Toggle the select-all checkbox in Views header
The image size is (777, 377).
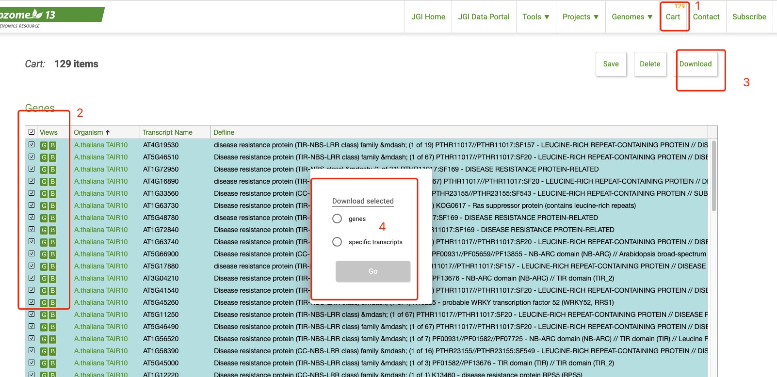pyautogui.click(x=32, y=132)
